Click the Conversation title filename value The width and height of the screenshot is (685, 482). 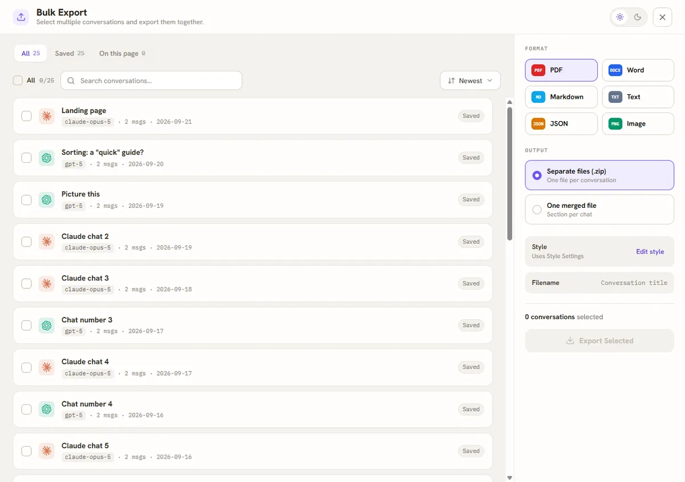coord(634,283)
